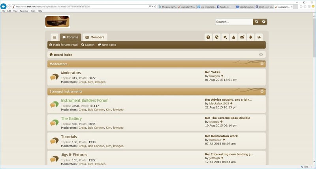View latest post arrow next to jeffhigh
The height and width of the screenshot is (169, 316).
[222, 158]
